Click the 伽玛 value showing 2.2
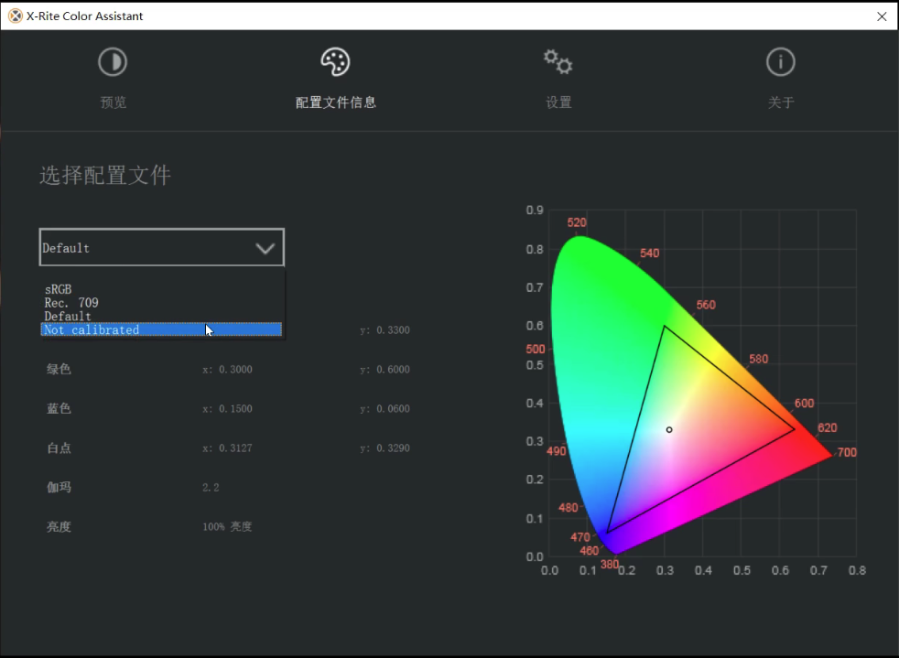This screenshot has height=658, width=899. point(211,487)
